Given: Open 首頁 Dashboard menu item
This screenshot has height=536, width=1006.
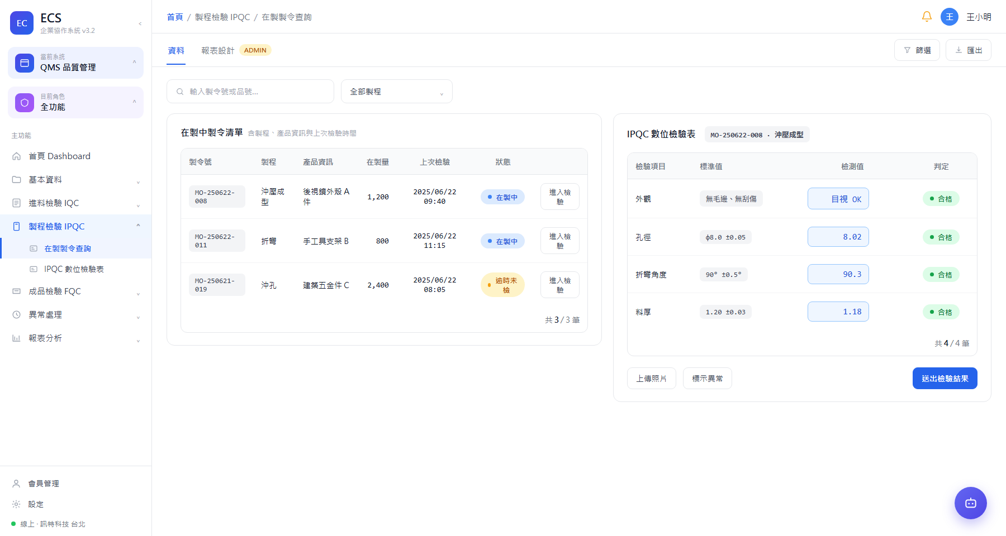Looking at the screenshot, I should click(x=75, y=156).
